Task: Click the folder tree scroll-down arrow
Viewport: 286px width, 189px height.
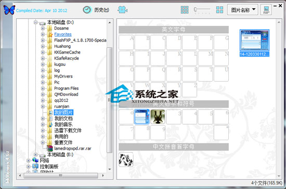Action: pos(110,169)
